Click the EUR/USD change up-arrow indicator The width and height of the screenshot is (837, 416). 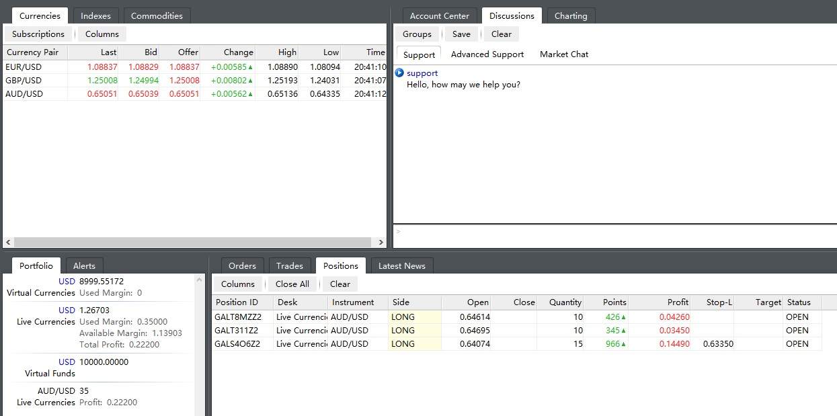pos(251,67)
